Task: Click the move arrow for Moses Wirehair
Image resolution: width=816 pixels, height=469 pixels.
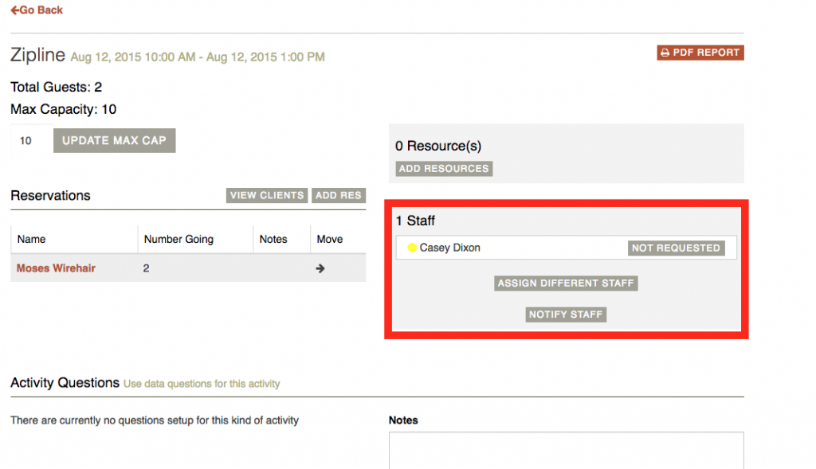Action: [x=320, y=268]
